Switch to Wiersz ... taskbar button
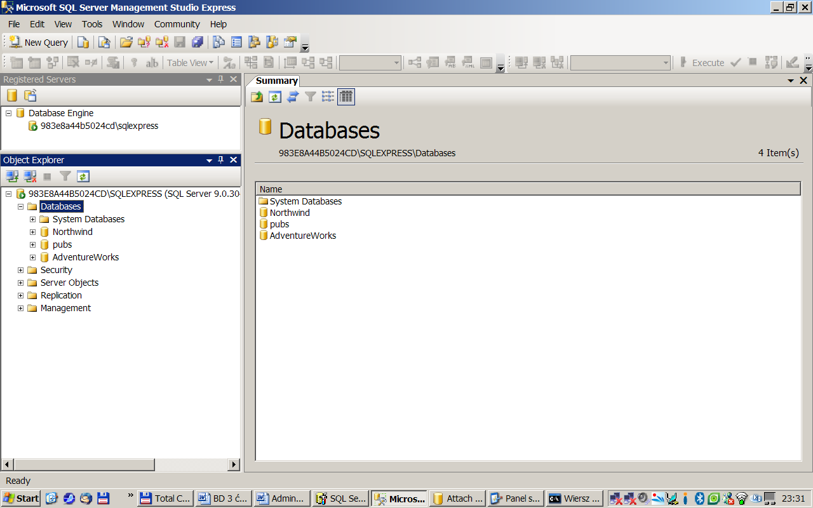 [575, 498]
